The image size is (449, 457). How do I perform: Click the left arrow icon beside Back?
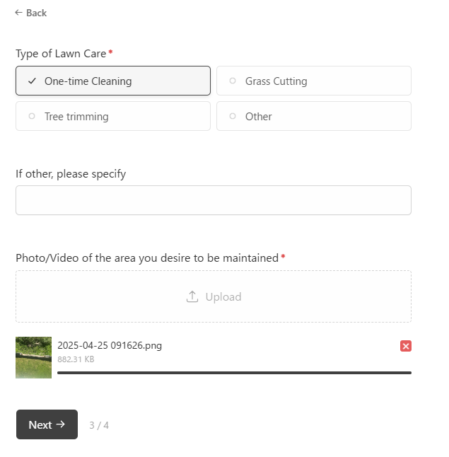point(19,13)
